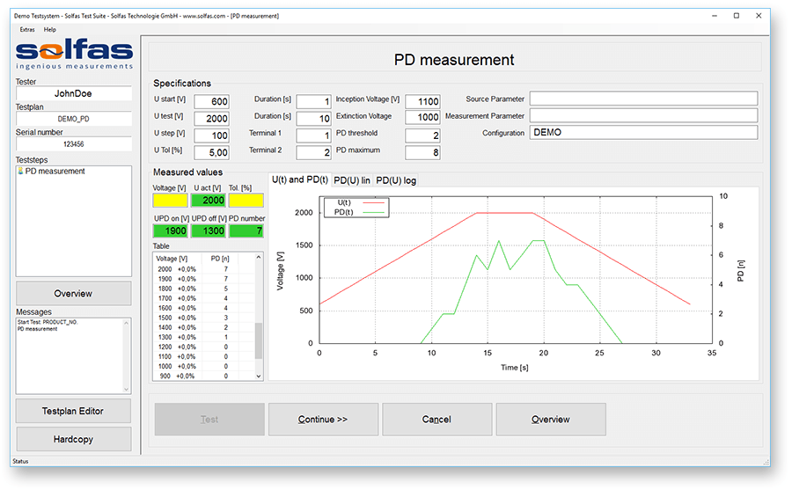Click the yellow Voltage [V] indicator
The image size is (792, 490).
click(x=170, y=201)
